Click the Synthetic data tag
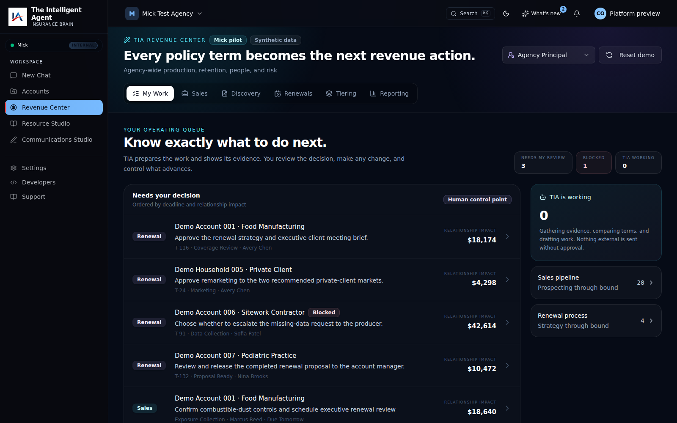Image resolution: width=677 pixels, height=423 pixels. [x=275, y=40]
